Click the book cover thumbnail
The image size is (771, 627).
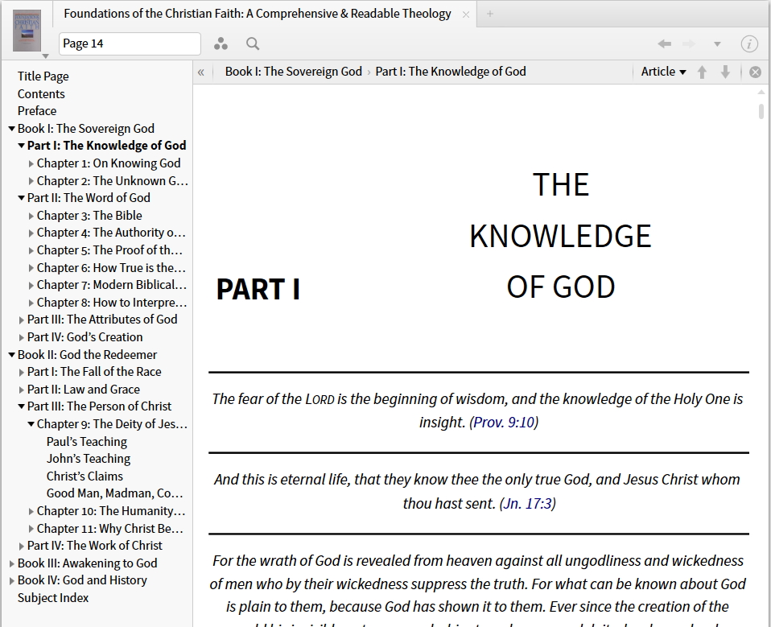27,30
